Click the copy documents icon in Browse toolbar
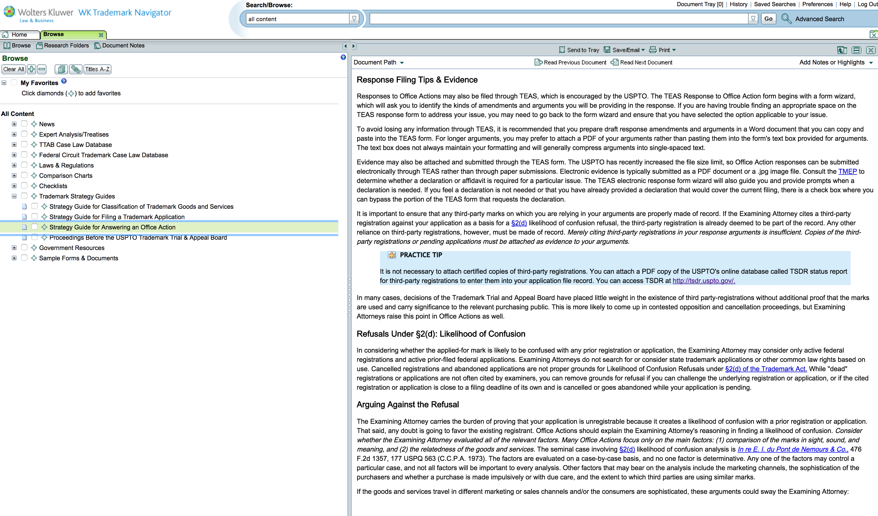 coord(61,69)
